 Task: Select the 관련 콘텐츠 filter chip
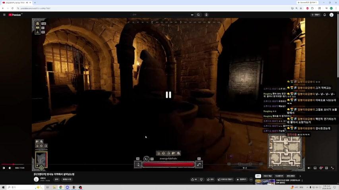(291, 176)
